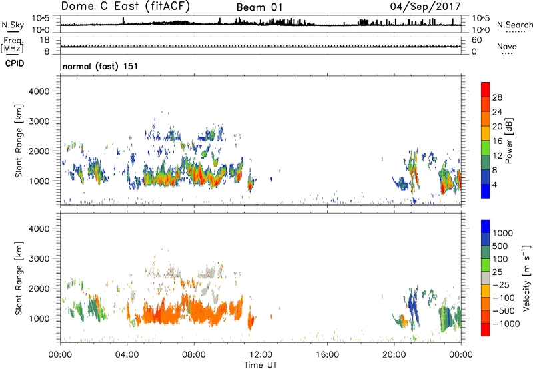The height and width of the screenshot is (369, 533).
Task: Click the '-100' label on velocity color bar
Action: [x=503, y=298]
